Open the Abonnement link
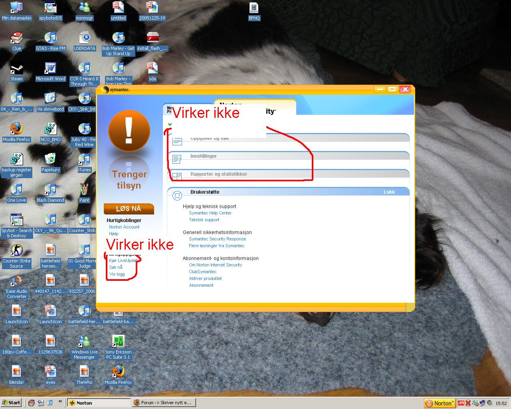 point(201,285)
